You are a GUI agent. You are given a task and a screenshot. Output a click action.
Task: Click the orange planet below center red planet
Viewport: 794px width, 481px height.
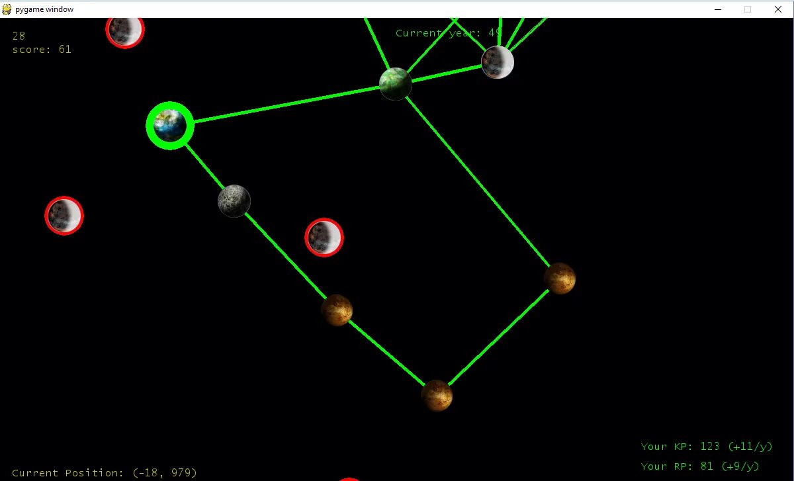point(337,310)
